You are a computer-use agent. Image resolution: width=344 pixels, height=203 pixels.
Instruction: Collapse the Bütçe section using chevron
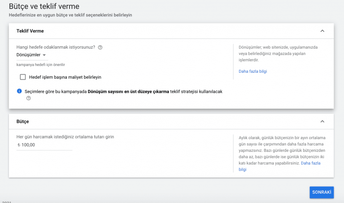pos(322,121)
